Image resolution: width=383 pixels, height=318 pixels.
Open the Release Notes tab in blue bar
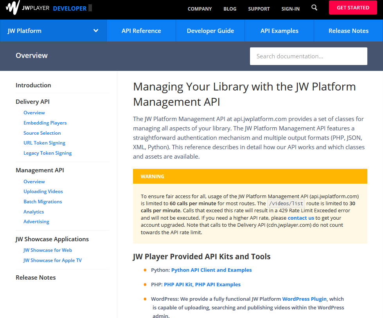point(348,31)
